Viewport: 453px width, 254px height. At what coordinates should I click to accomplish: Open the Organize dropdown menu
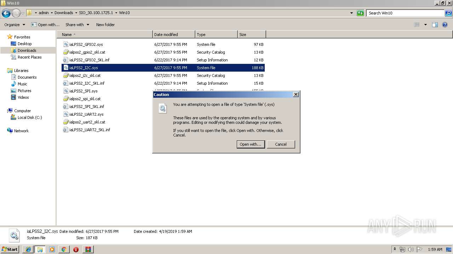click(15, 25)
